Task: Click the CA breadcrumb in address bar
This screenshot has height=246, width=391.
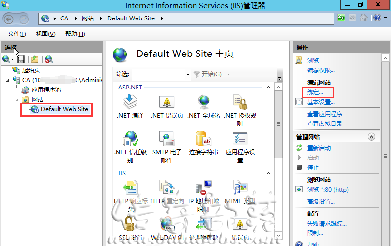Action: pyautogui.click(x=64, y=18)
